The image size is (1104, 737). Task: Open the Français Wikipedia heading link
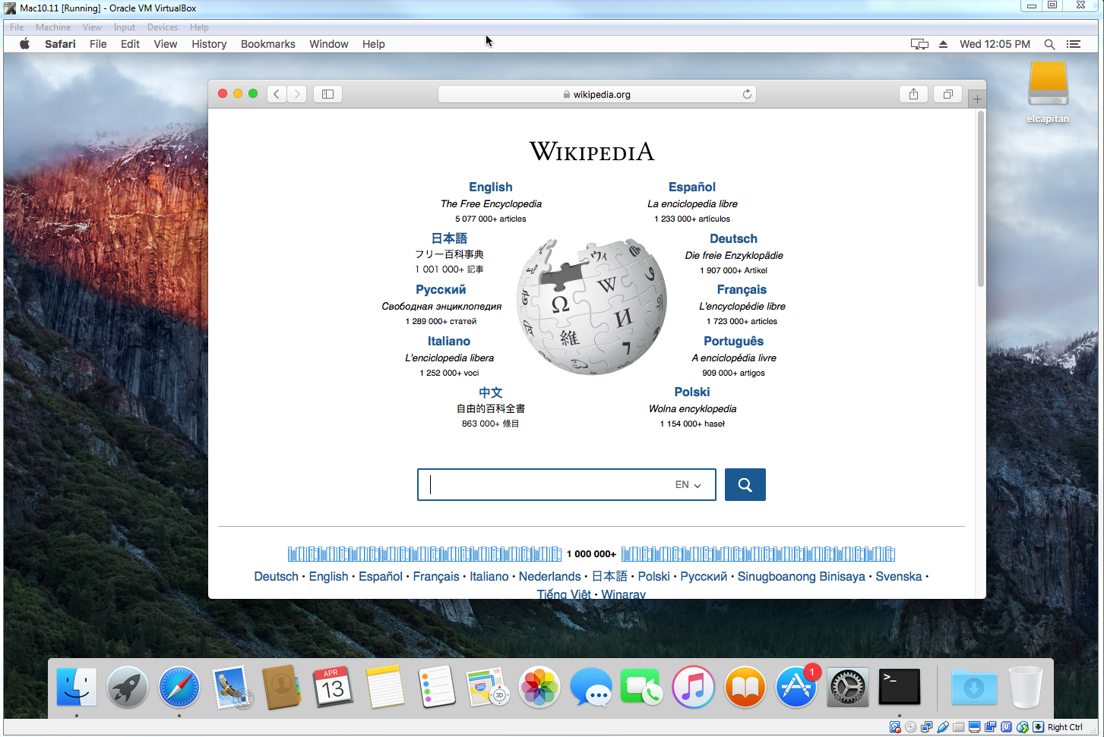742,289
